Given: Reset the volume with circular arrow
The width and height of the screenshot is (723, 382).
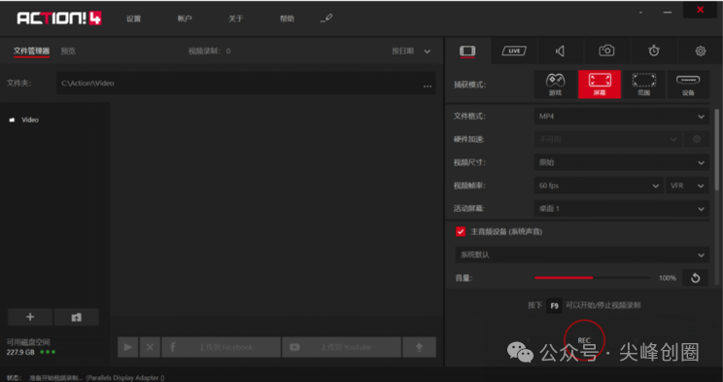Looking at the screenshot, I should pyautogui.click(x=696, y=278).
